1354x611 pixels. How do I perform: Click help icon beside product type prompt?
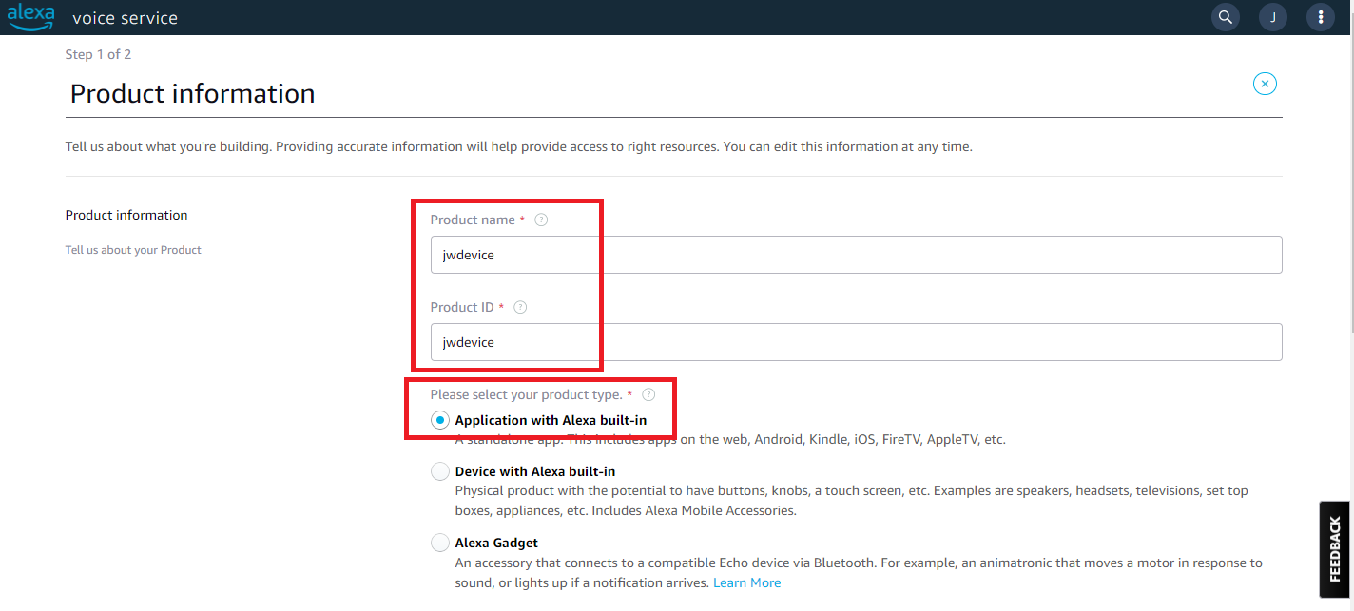tap(648, 394)
